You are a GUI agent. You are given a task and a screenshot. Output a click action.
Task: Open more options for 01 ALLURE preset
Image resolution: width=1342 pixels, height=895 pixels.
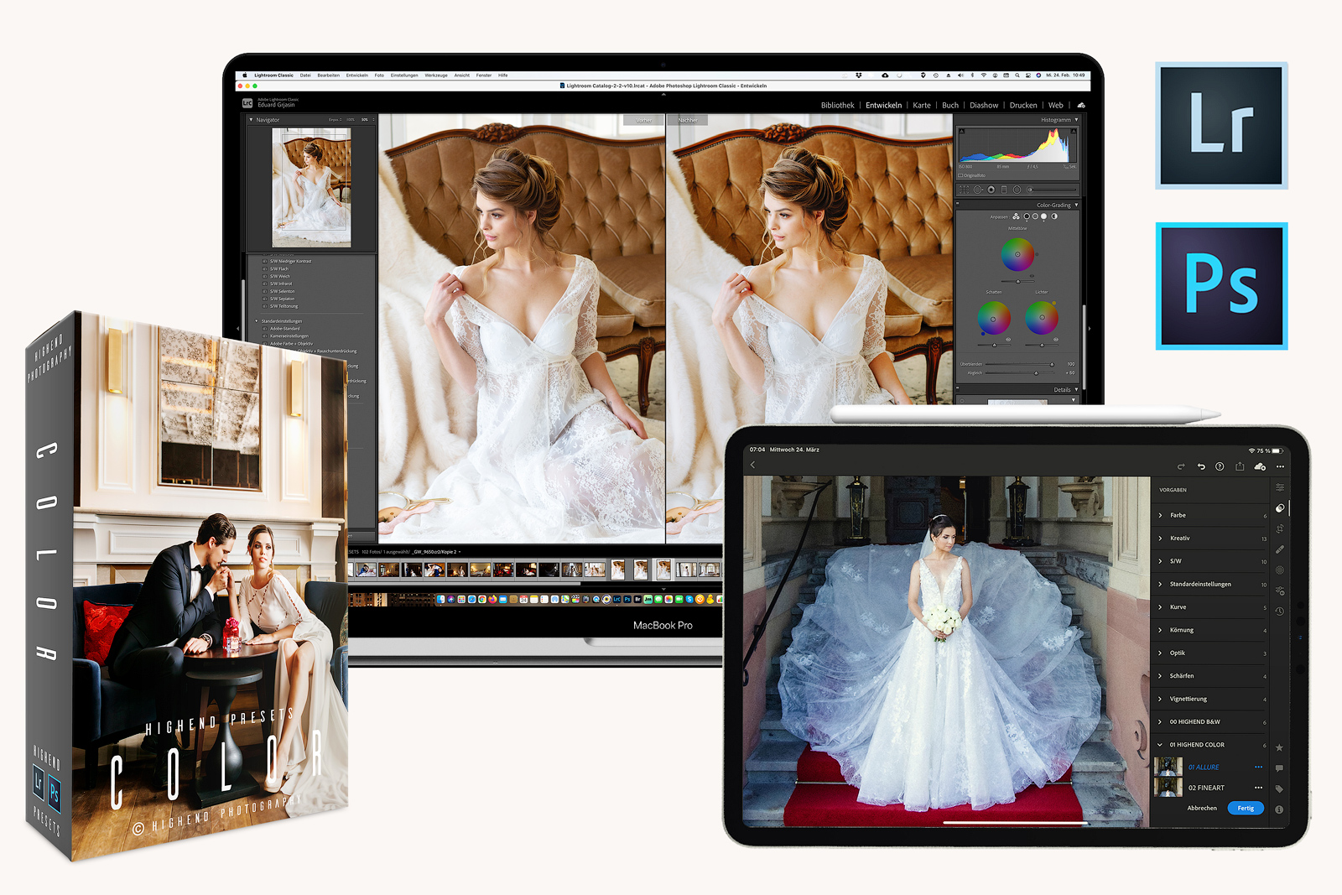(1258, 767)
